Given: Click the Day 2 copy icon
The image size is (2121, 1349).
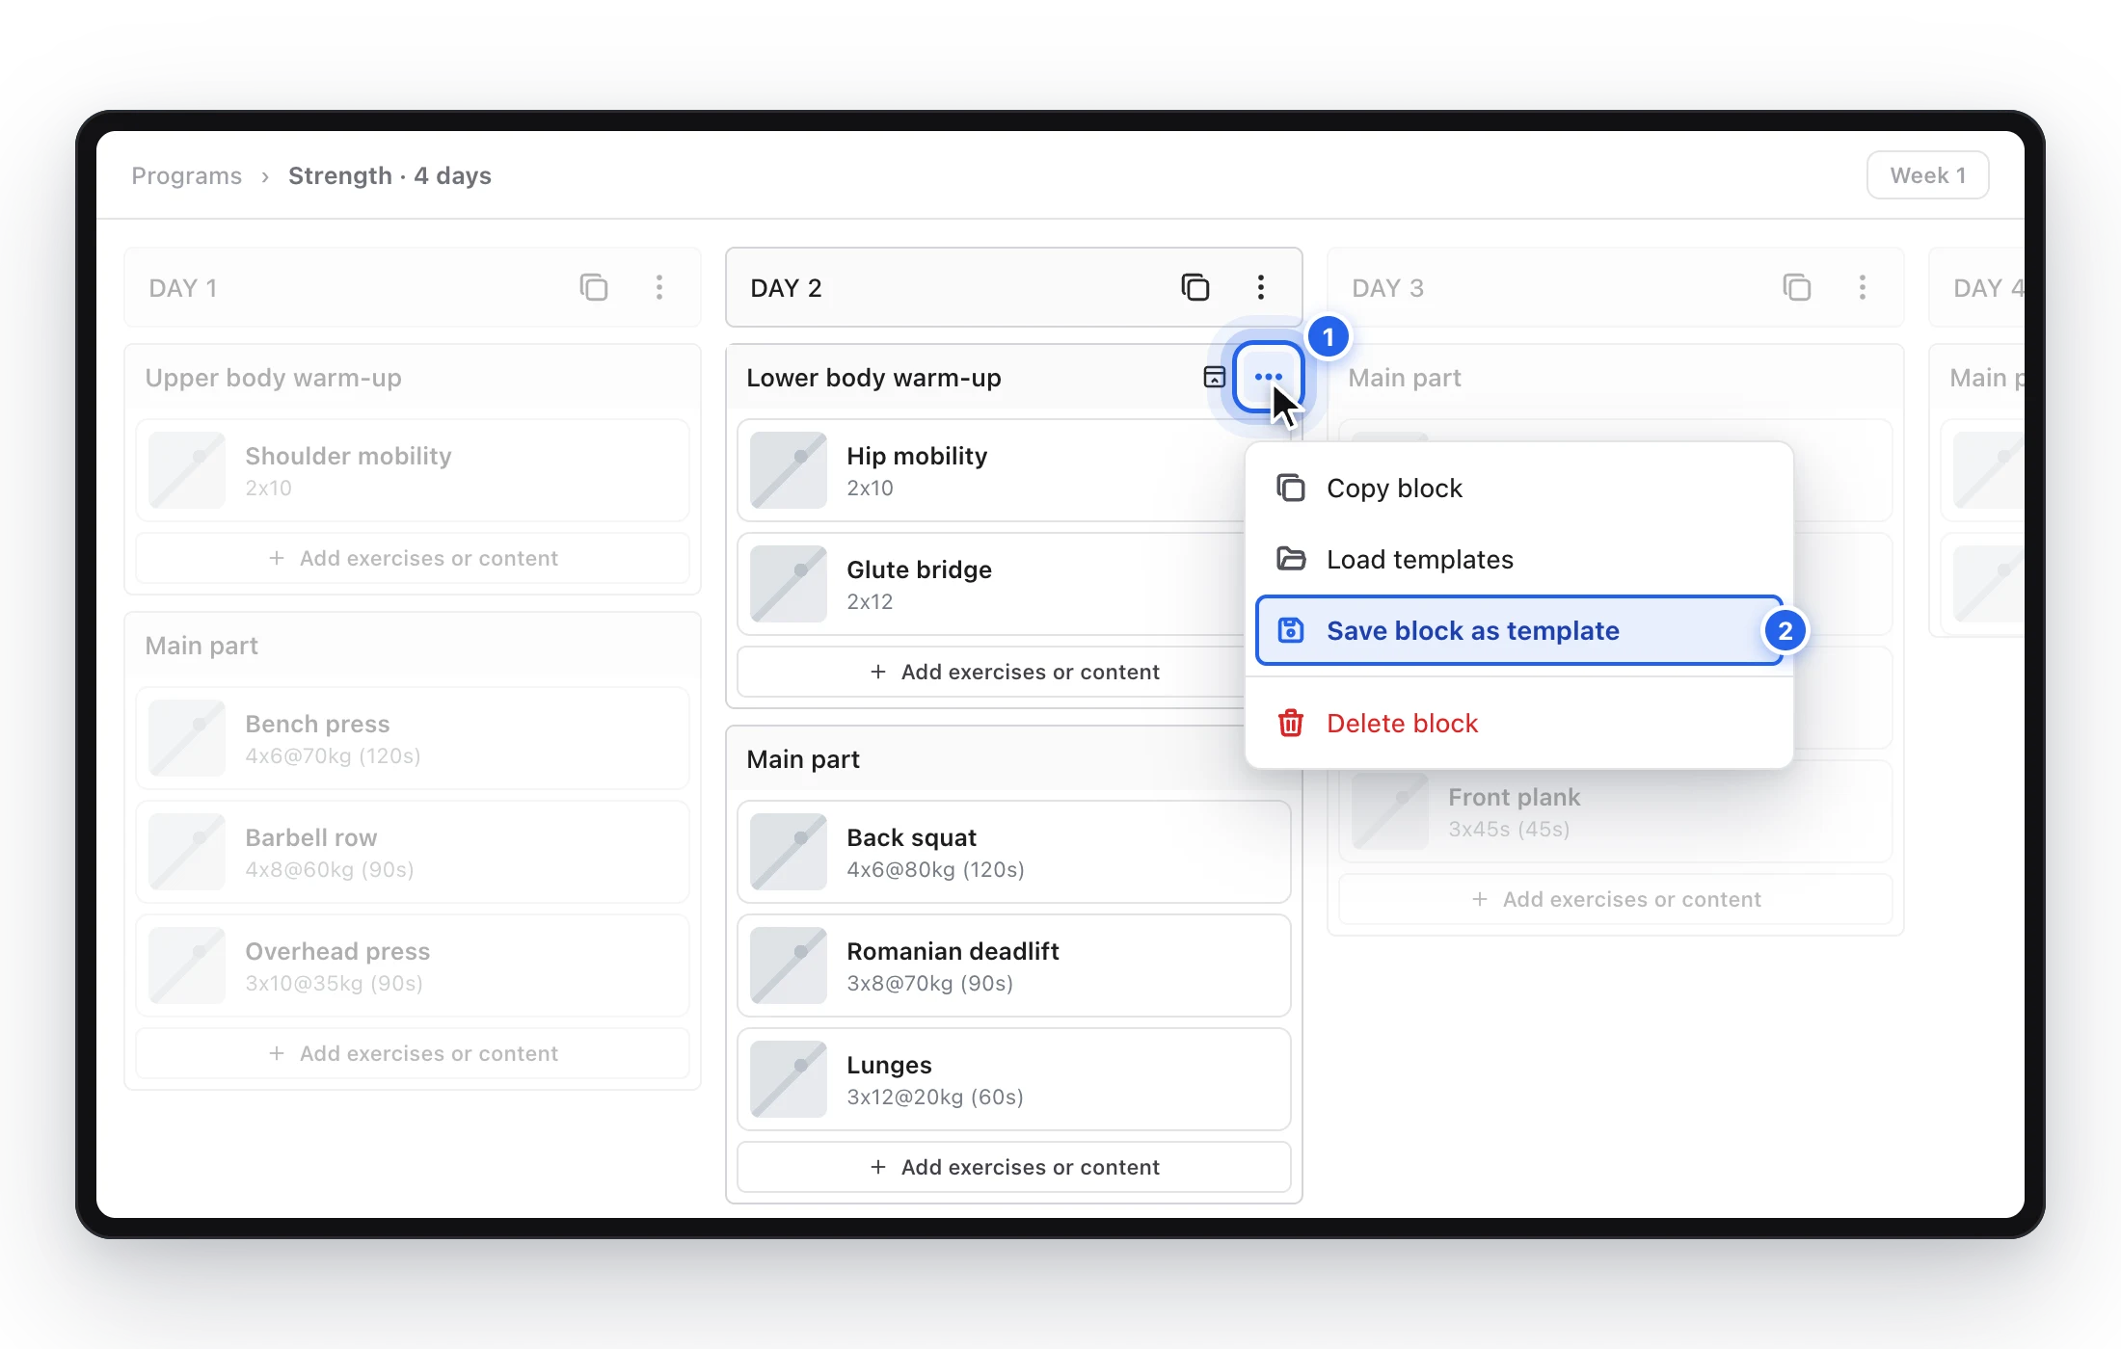Looking at the screenshot, I should [x=1195, y=287].
